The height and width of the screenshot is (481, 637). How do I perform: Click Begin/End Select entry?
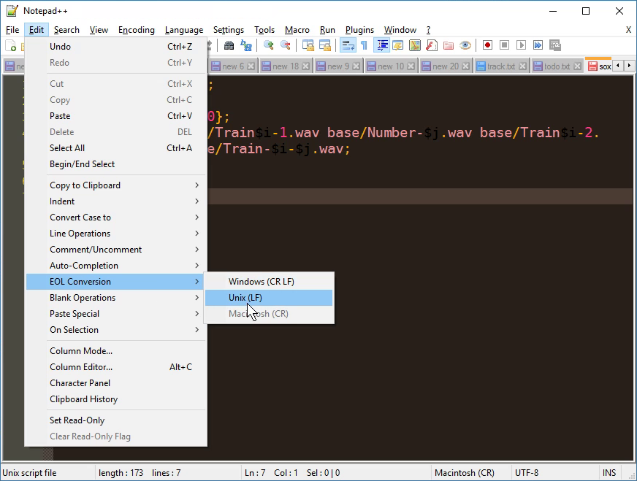116,164
